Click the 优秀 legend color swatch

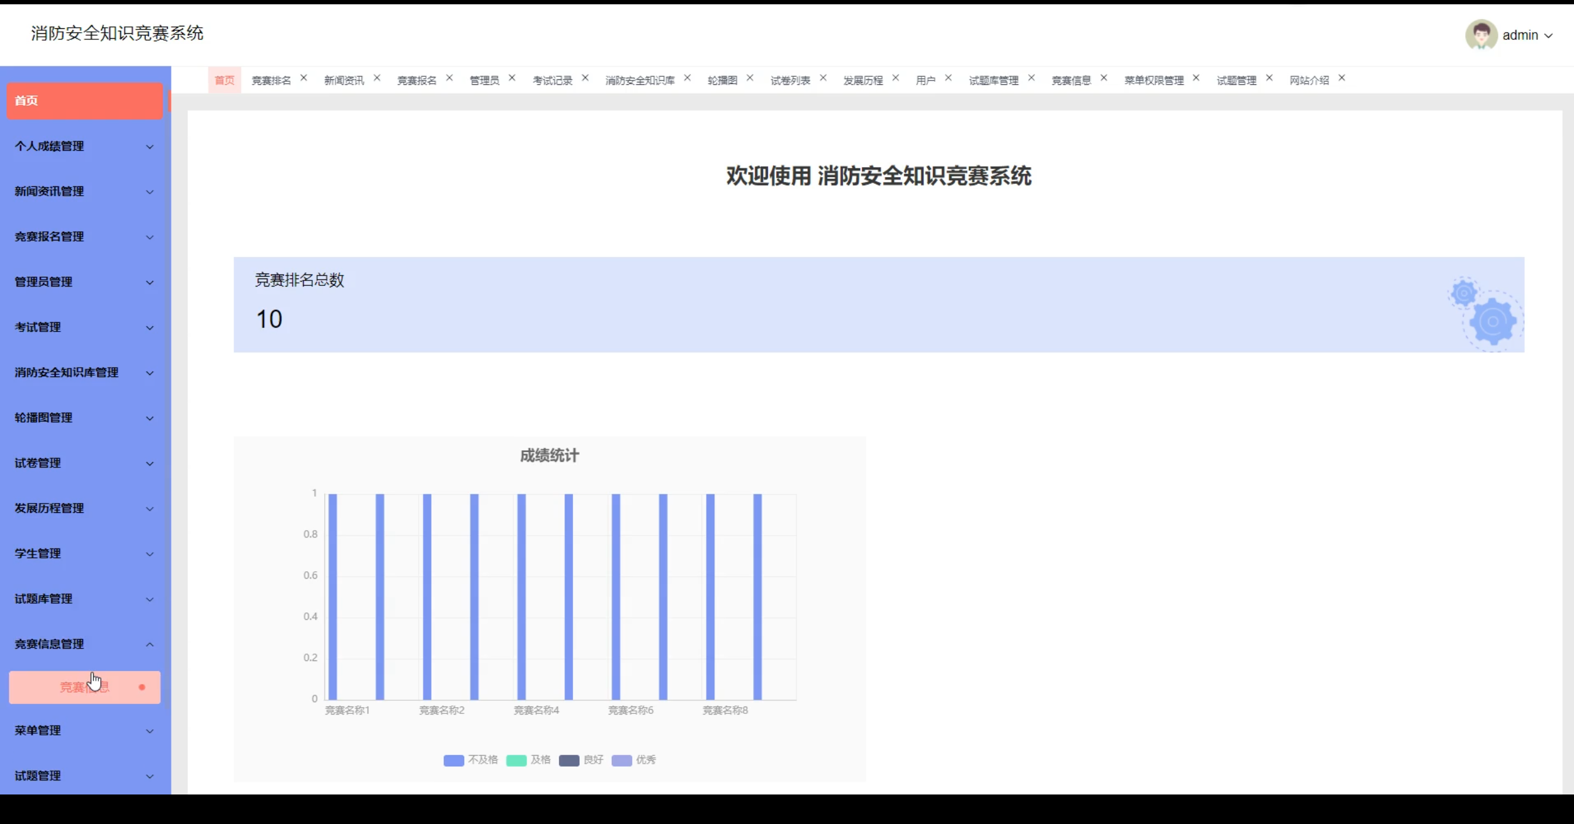pyautogui.click(x=622, y=761)
